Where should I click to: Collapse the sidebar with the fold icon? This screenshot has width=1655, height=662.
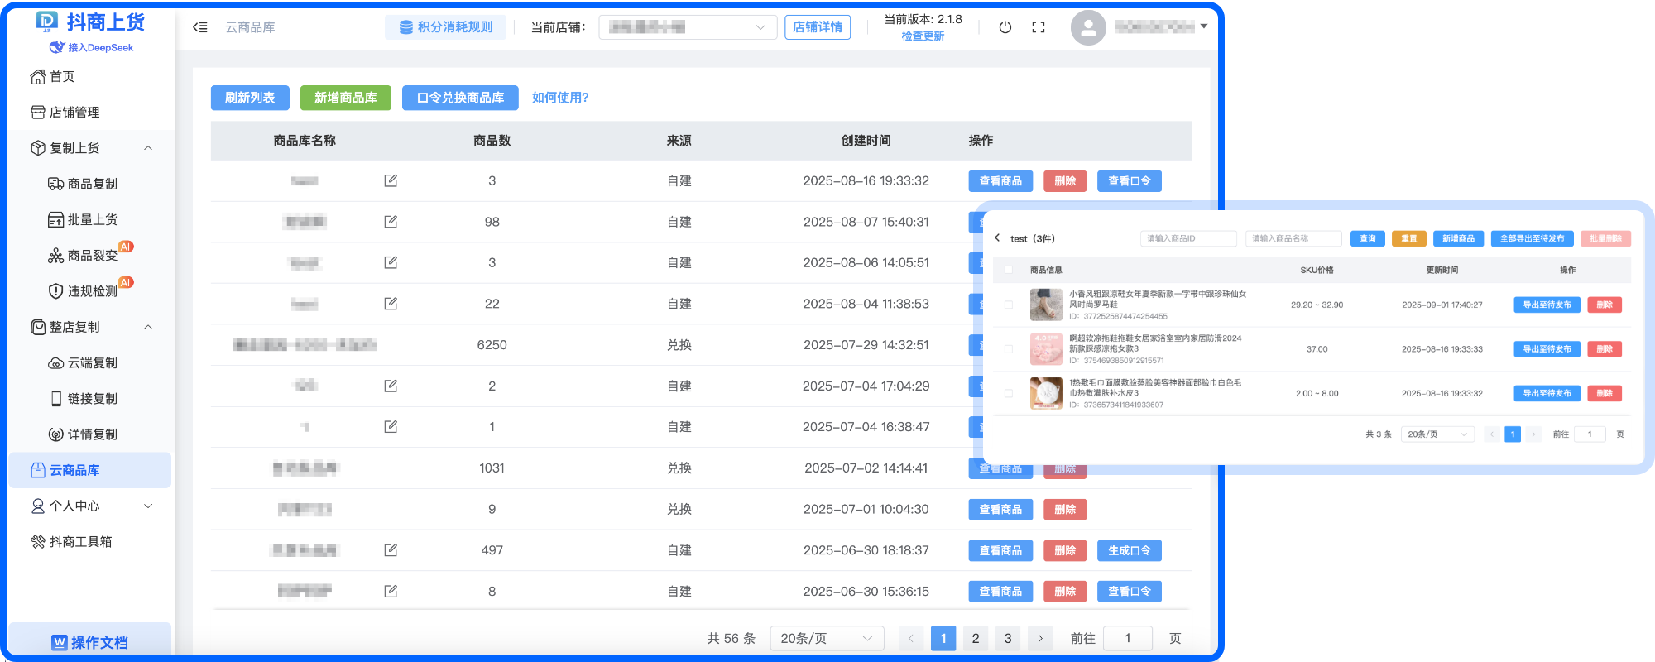pos(200,27)
